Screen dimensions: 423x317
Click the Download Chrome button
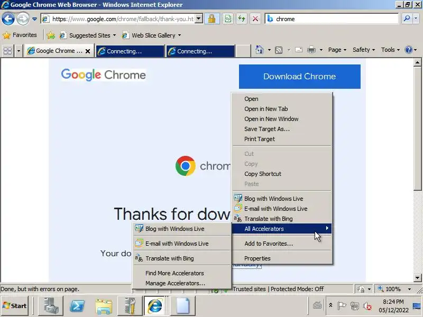pyautogui.click(x=299, y=76)
